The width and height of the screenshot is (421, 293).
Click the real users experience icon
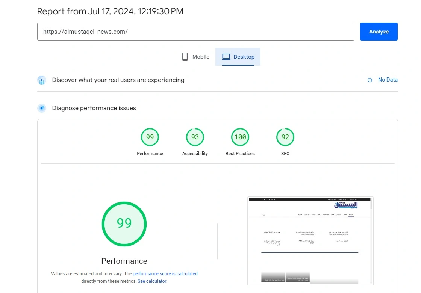(x=42, y=80)
